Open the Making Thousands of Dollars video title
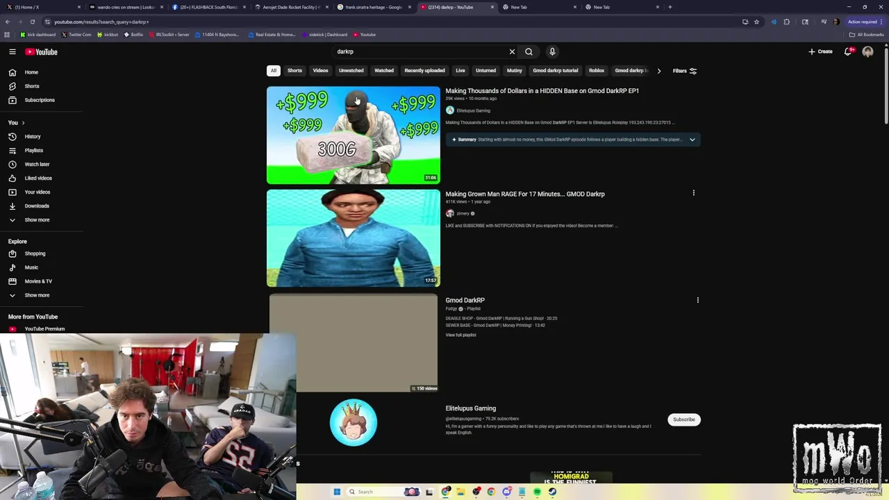 [x=542, y=91]
